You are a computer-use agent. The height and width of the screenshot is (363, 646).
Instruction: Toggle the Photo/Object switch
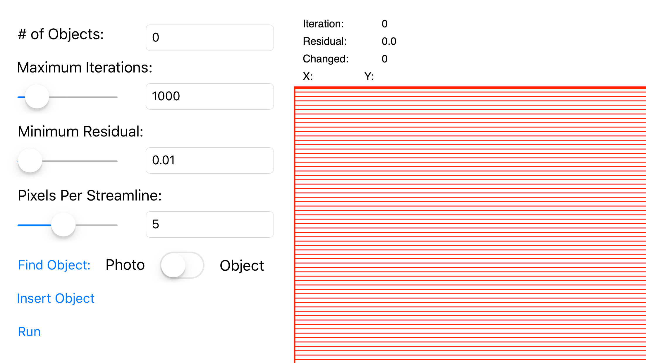(x=182, y=265)
